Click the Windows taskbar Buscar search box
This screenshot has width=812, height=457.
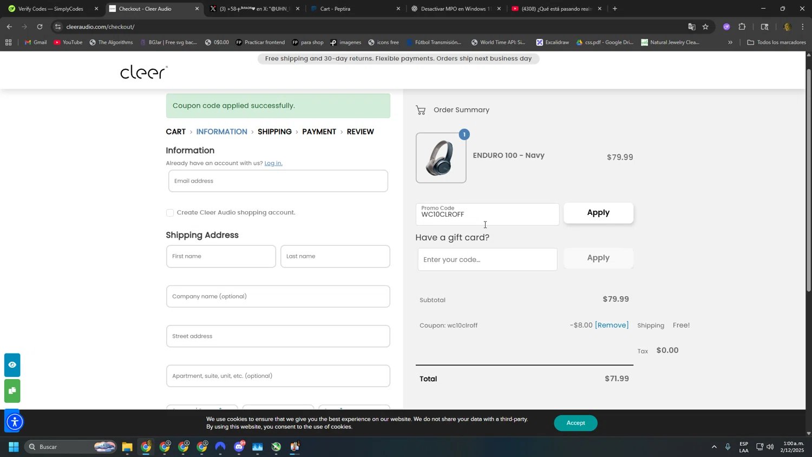click(70, 447)
